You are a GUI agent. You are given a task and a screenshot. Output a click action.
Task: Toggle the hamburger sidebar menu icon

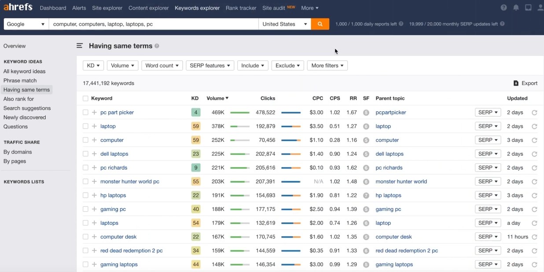80,46
